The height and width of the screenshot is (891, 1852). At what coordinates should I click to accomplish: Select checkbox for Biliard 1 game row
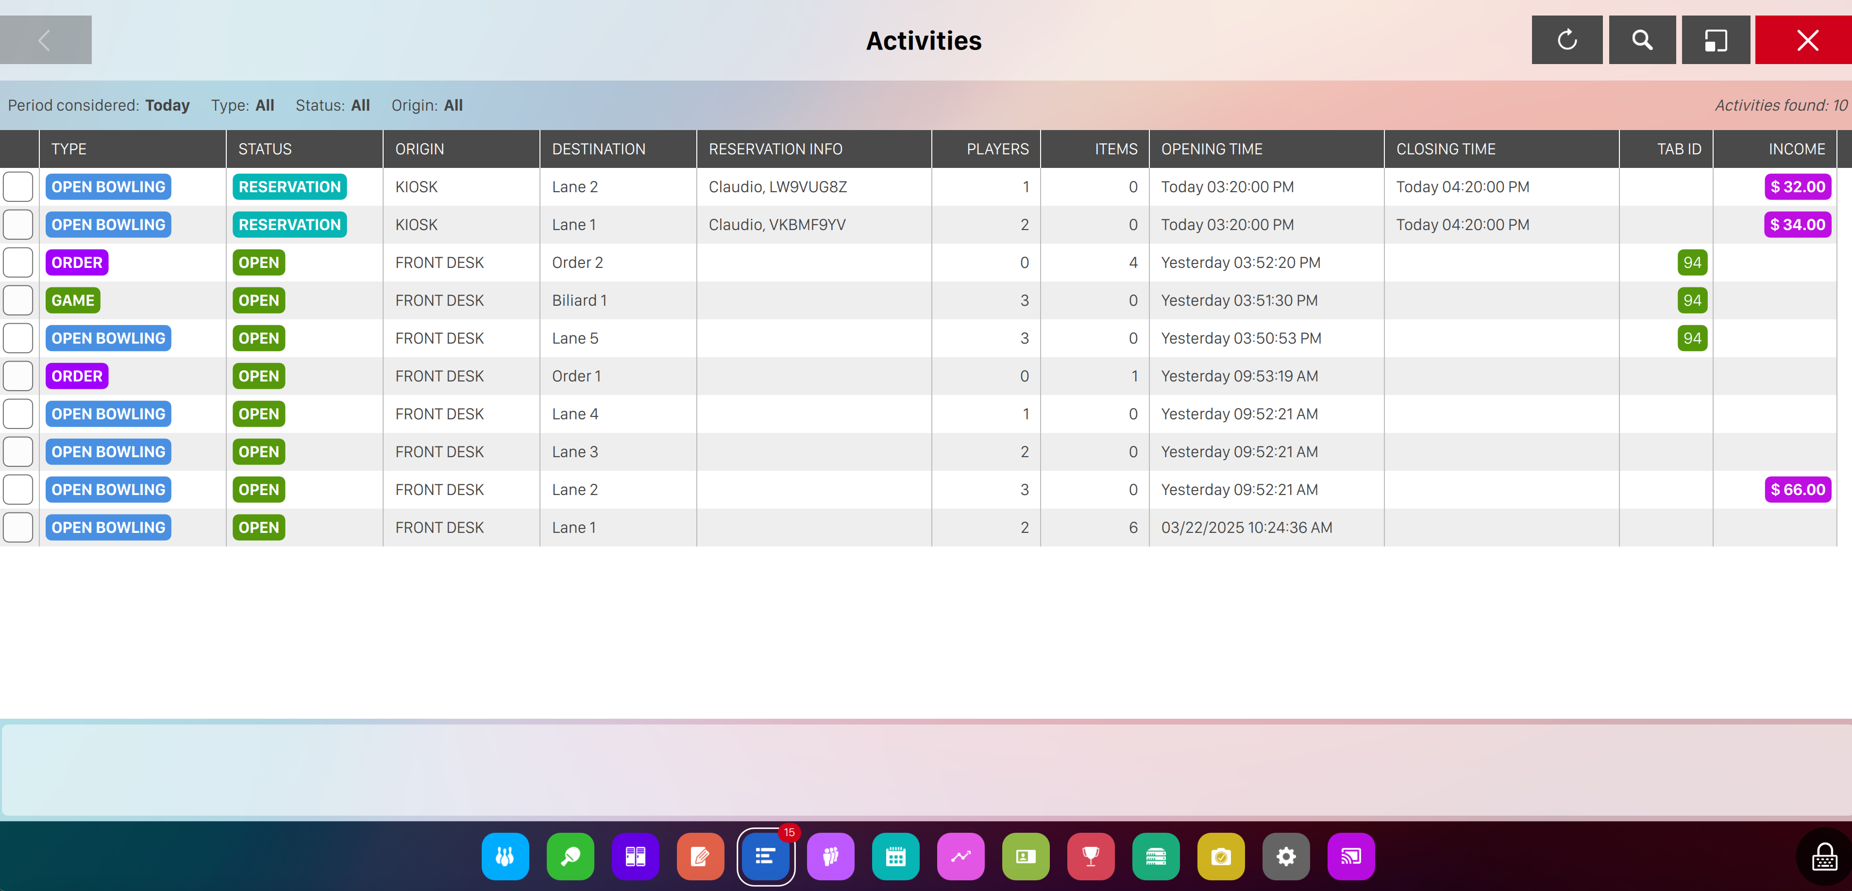coord(18,300)
